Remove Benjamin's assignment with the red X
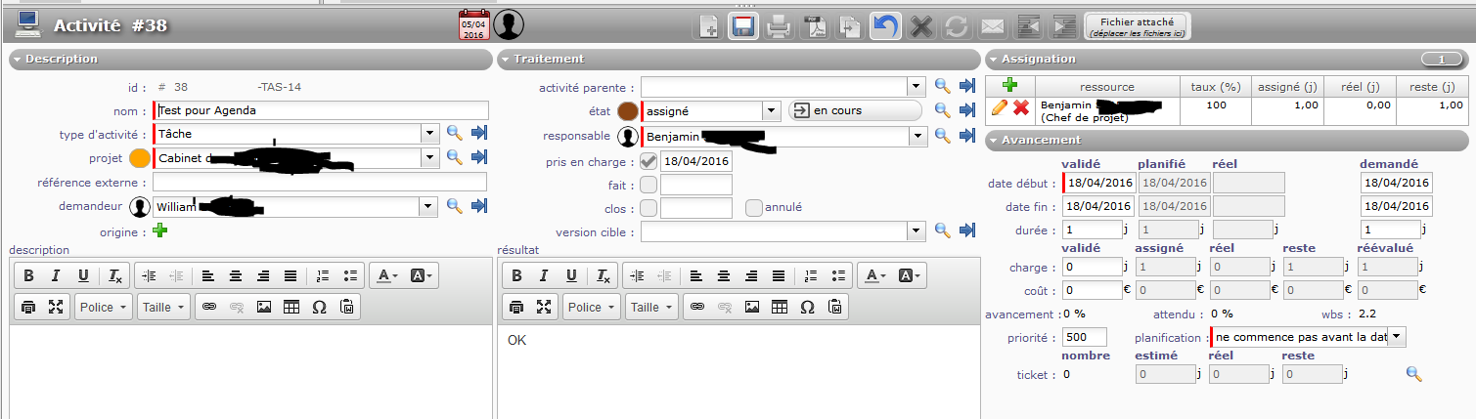This screenshot has height=419, width=1476. coord(1021,106)
